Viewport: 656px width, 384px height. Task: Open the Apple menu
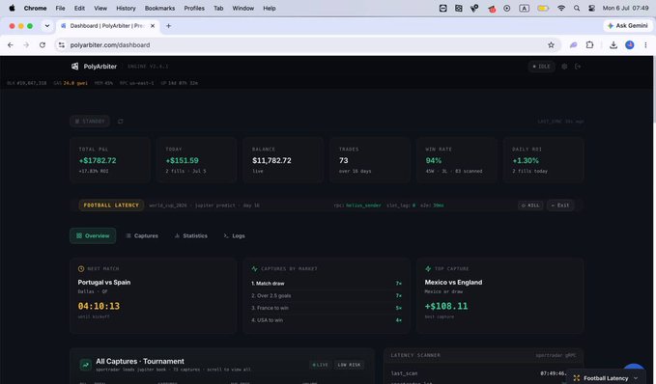click(12, 8)
